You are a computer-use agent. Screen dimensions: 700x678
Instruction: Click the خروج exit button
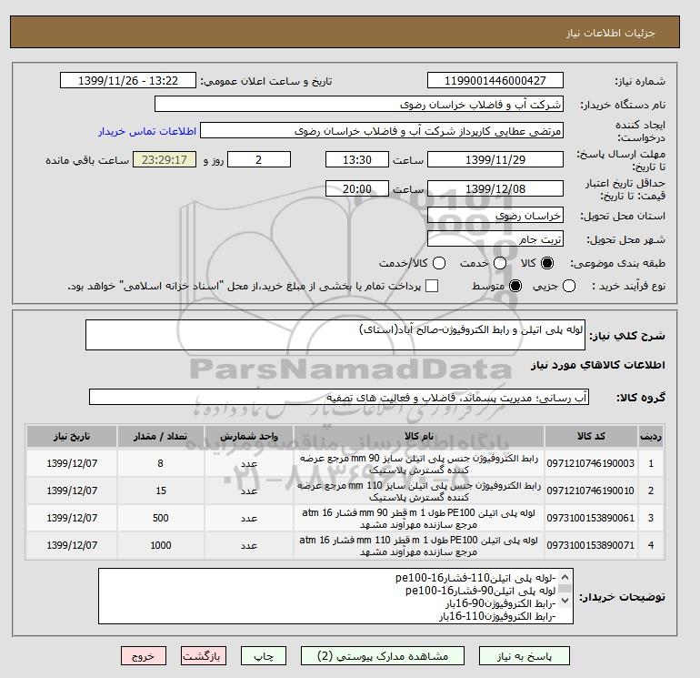click(144, 656)
